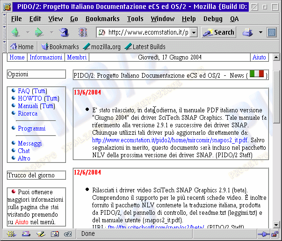Open the File menu
The image size is (282, 241).
(16, 19)
